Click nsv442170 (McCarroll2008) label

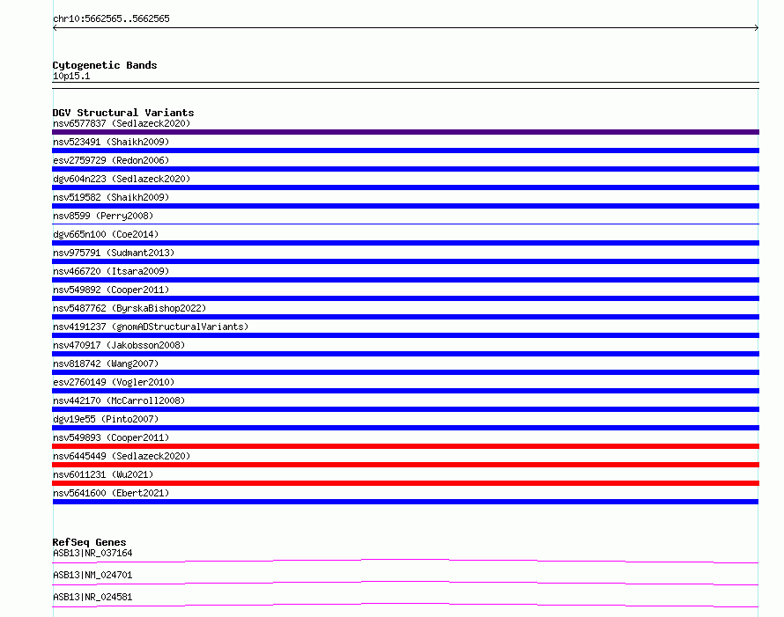pos(119,400)
